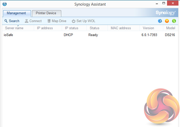
Task: Switch to the Management tab
Action: pos(17,13)
